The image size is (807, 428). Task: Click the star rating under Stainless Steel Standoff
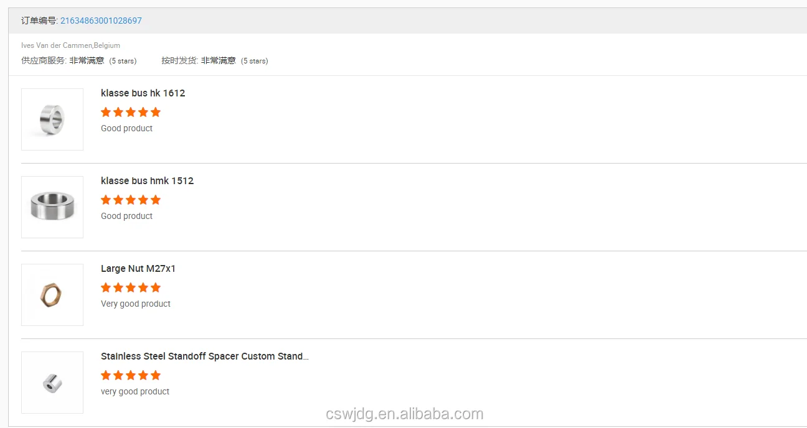[131, 375]
